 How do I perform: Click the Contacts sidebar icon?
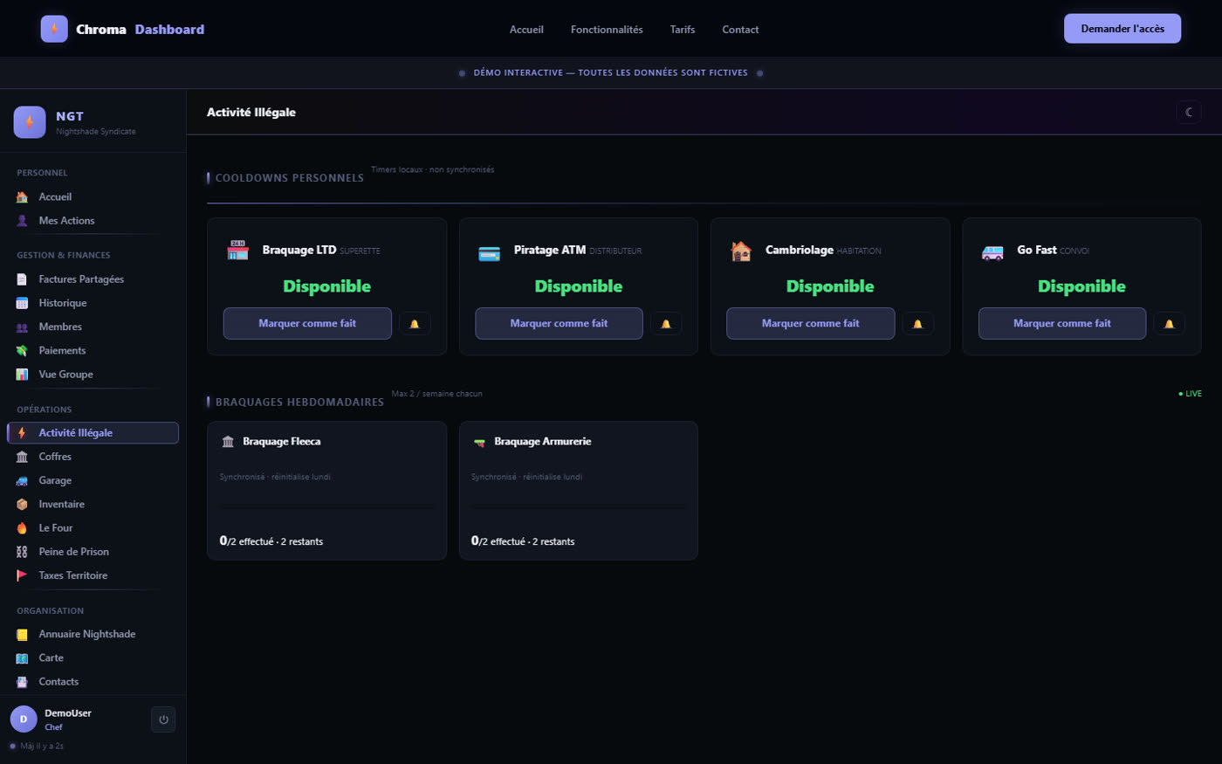22,682
